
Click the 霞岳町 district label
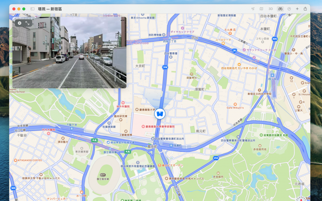[x=152, y=147]
